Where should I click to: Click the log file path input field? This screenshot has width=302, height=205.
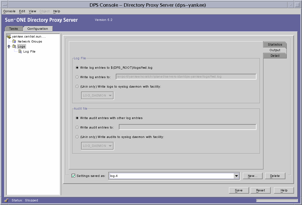(x=186, y=77)
